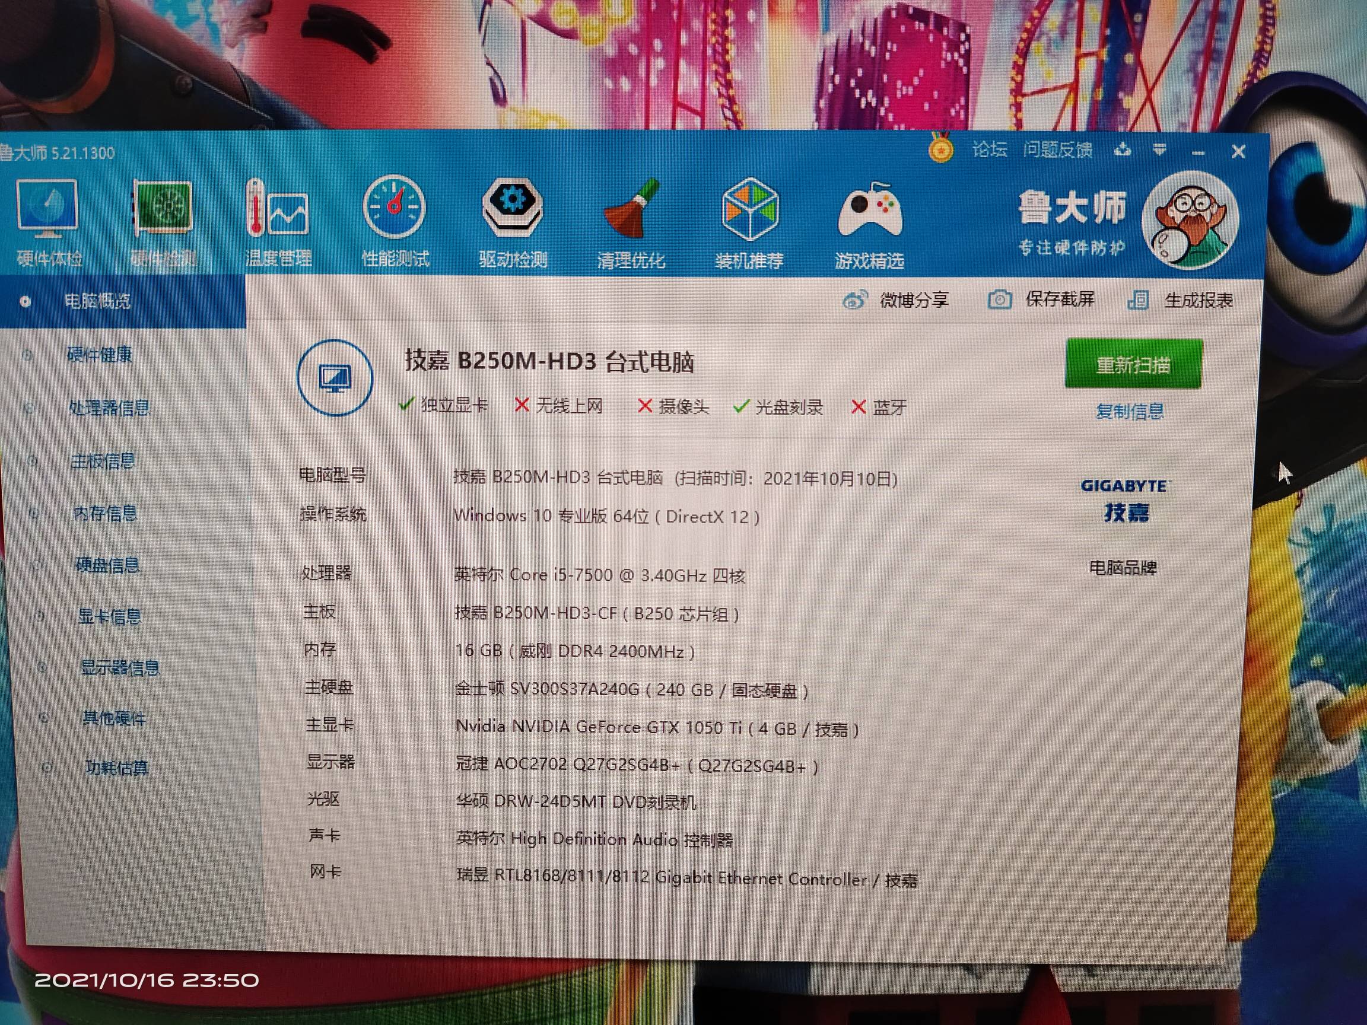1367x1025 pixels.
Task: Select 其他硬件 in sidebar
Action: pos(115,718)
